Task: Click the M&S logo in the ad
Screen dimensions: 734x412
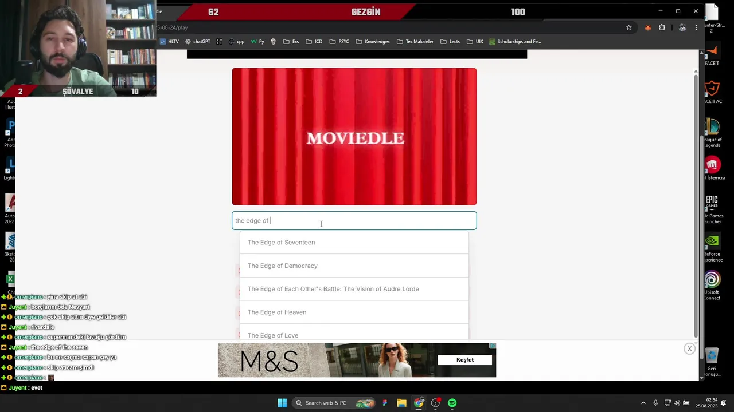Action: click(x=269, y=362)
